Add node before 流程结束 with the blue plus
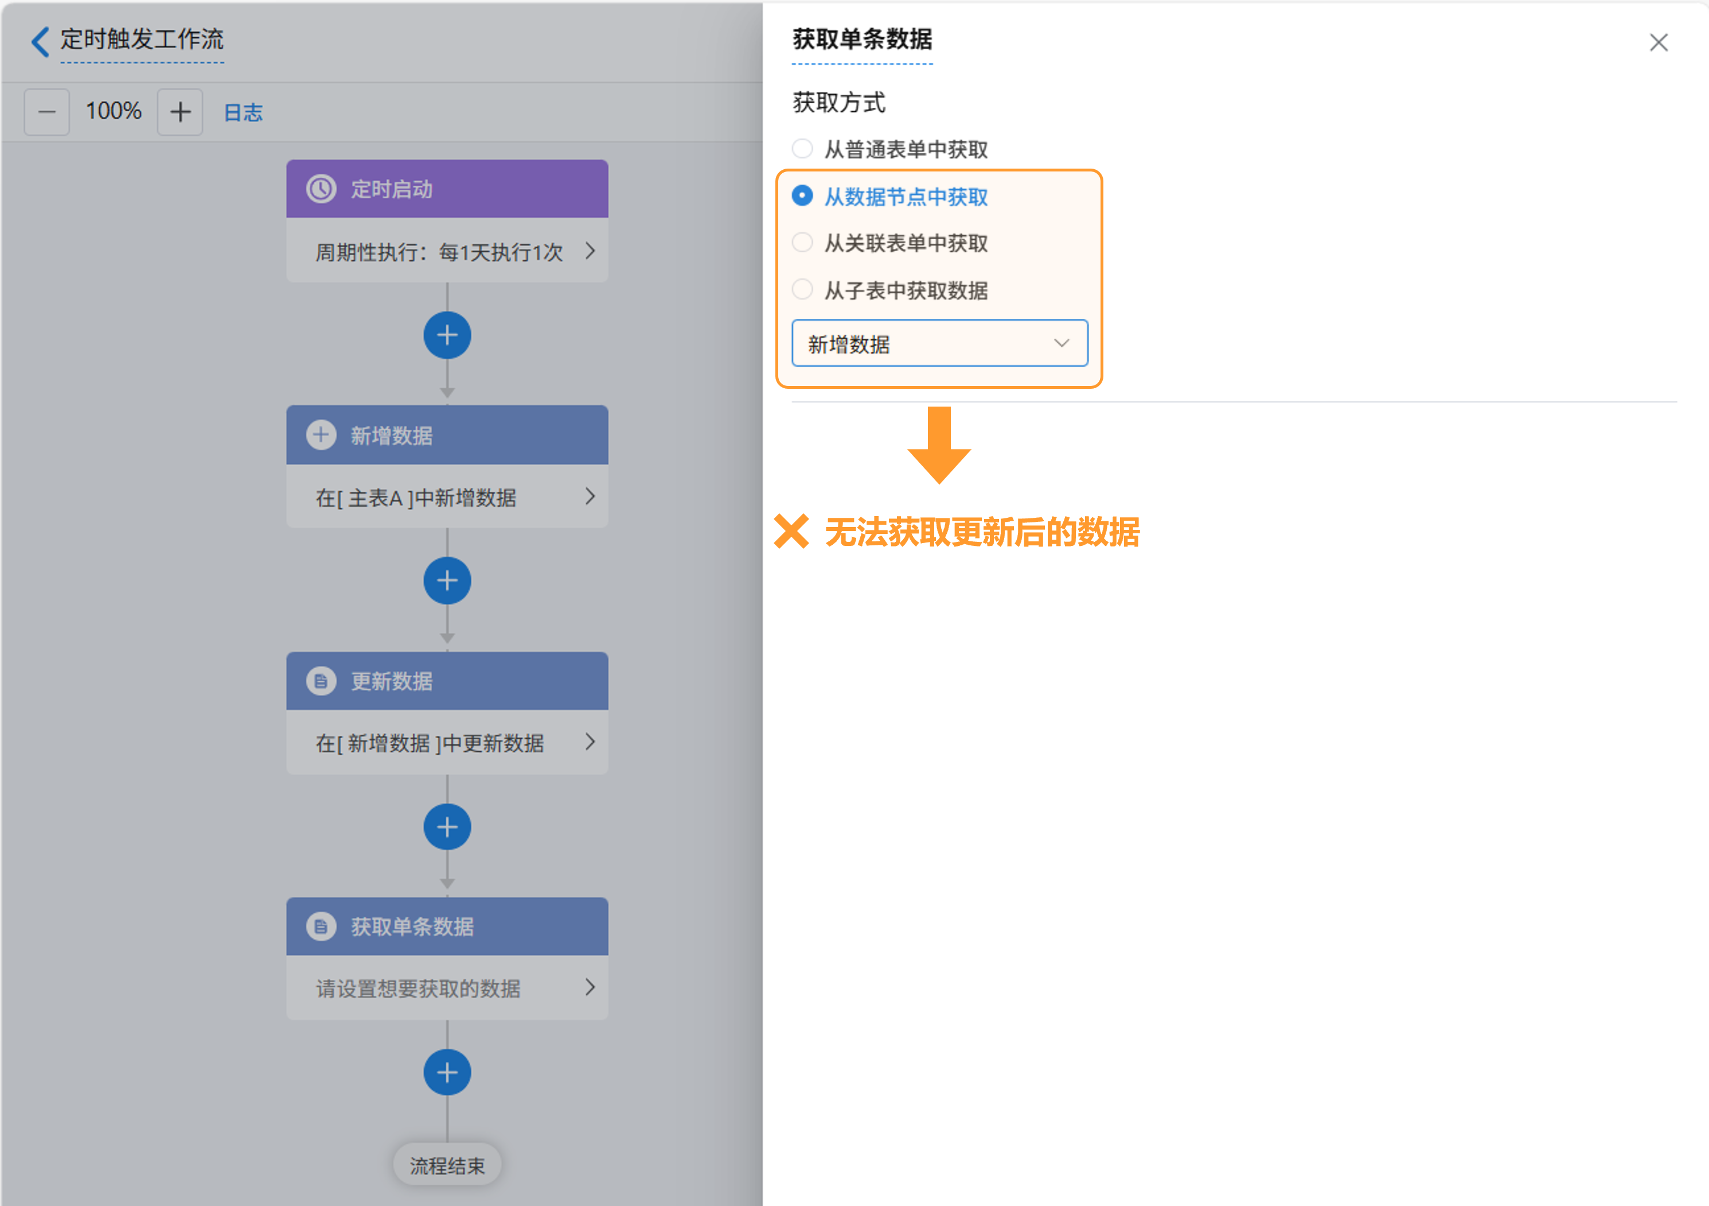The image size is (1709, 1206). click(x=447, y=1072)
